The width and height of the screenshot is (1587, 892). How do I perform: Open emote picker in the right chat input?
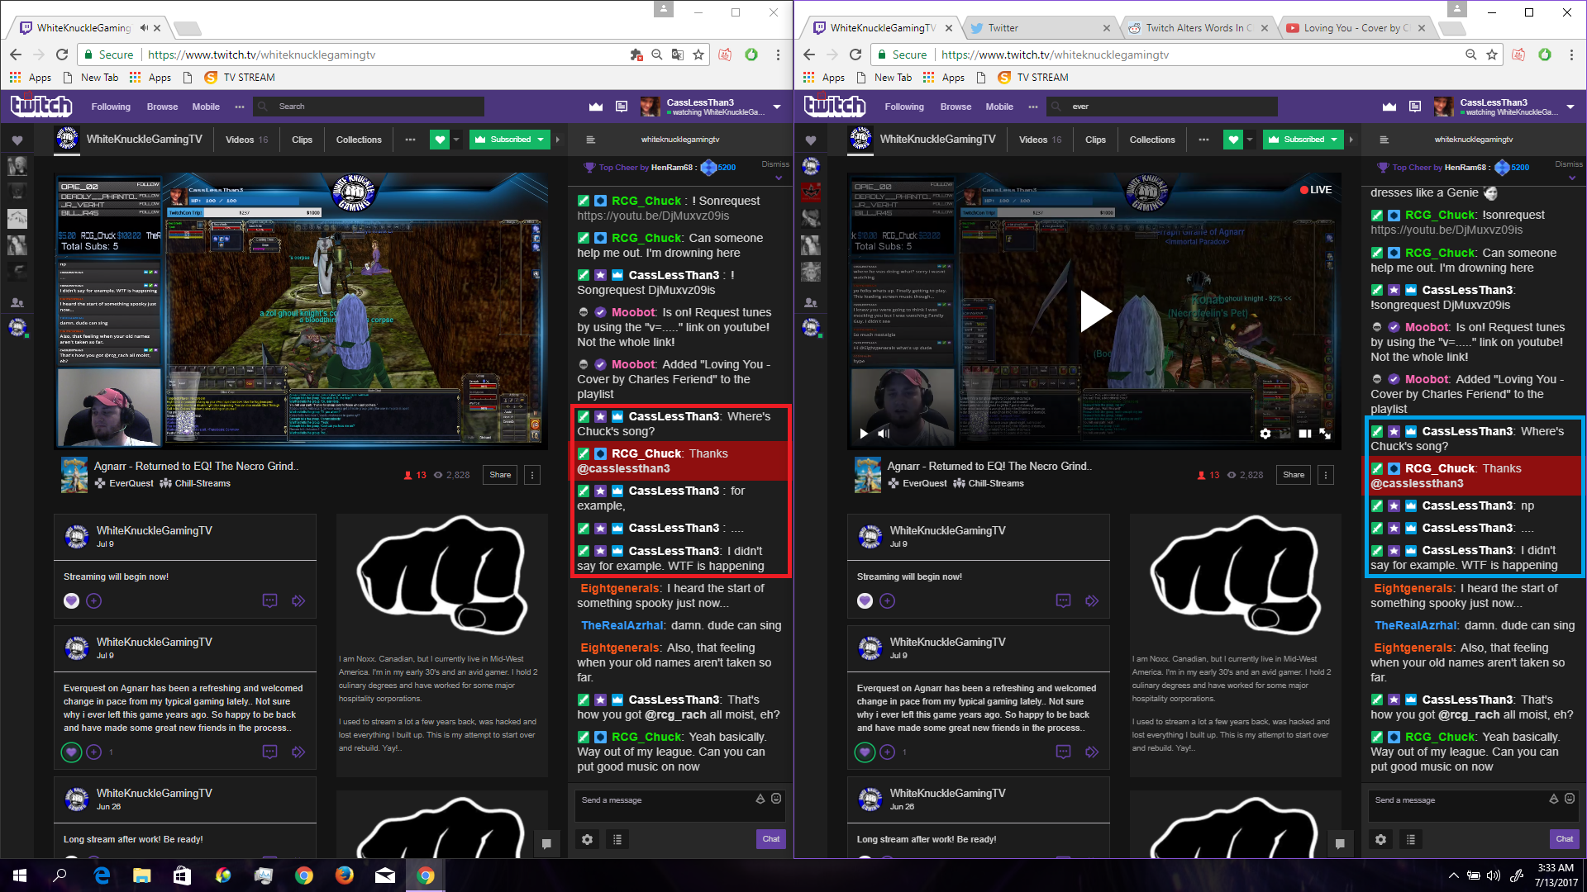pos(1570,799)
